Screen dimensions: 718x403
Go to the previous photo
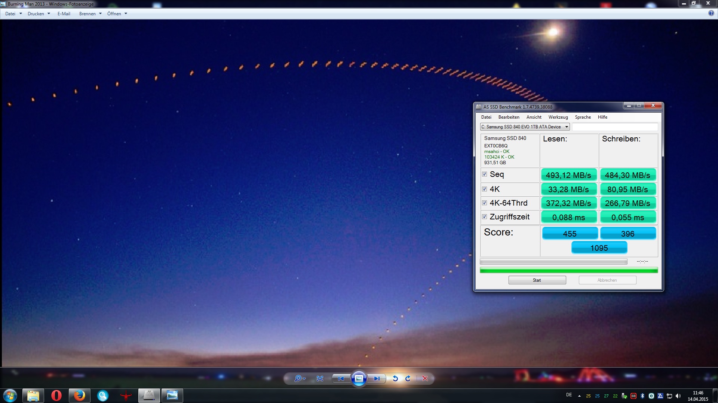click(341, 378)
